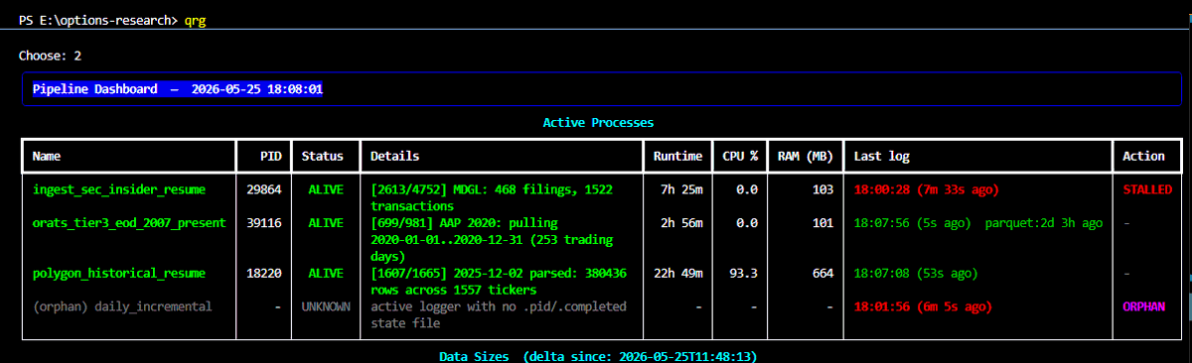Click ALIVE status of orats_tier3_eod_2007_present
The height and width of the screenshot is (363, 1192).
326,223
